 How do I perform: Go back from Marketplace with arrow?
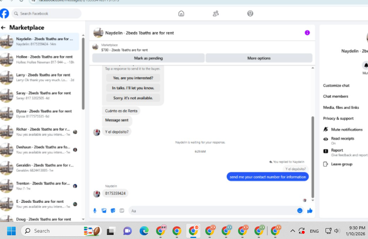pos(3,28)
